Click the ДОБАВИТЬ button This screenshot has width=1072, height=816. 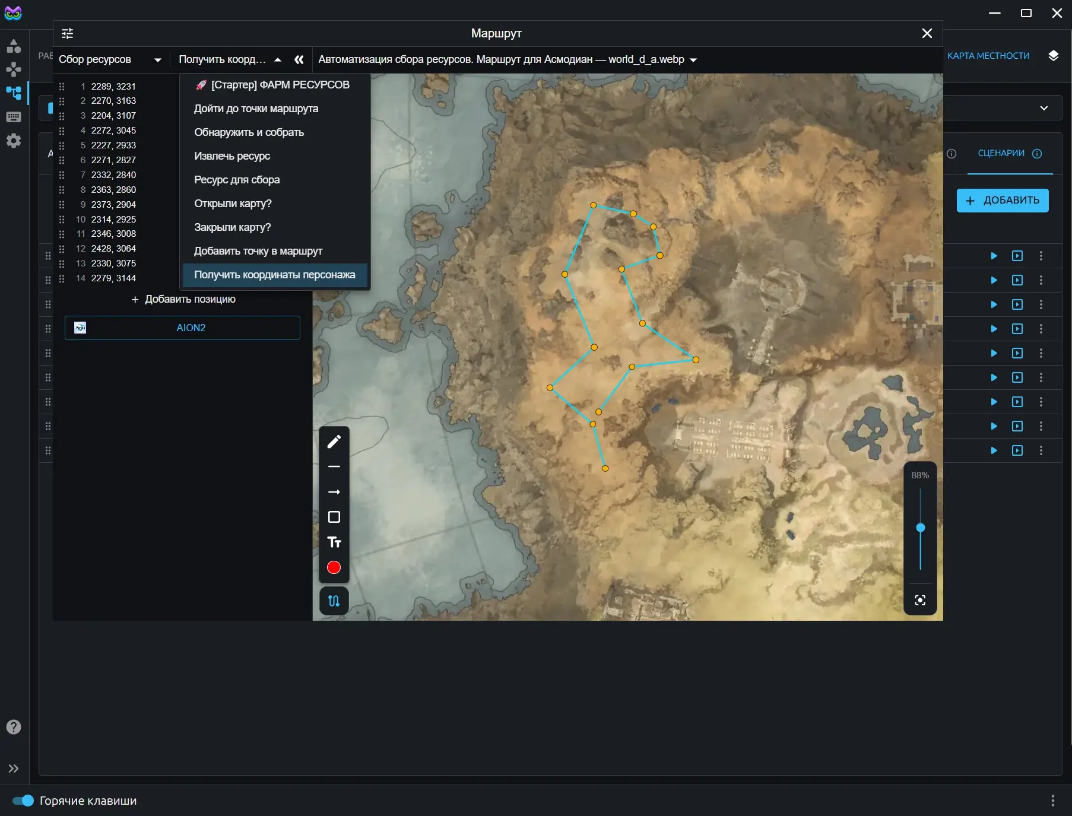point(1003,201)
